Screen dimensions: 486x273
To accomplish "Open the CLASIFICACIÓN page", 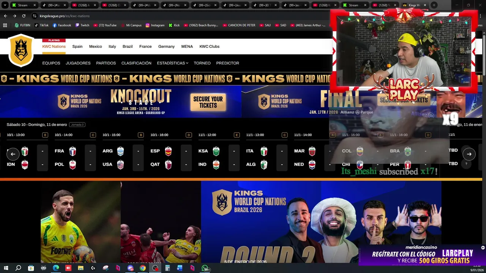I will (x=136, y=63).
